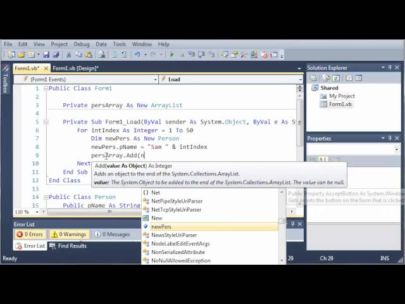Toggle the 0 Warnings filter
Image resolution: width=405 pixels, height=304 pixels.
69,234
